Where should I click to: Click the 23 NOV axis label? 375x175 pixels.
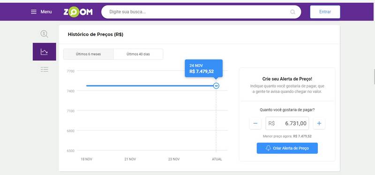(174, 159)
